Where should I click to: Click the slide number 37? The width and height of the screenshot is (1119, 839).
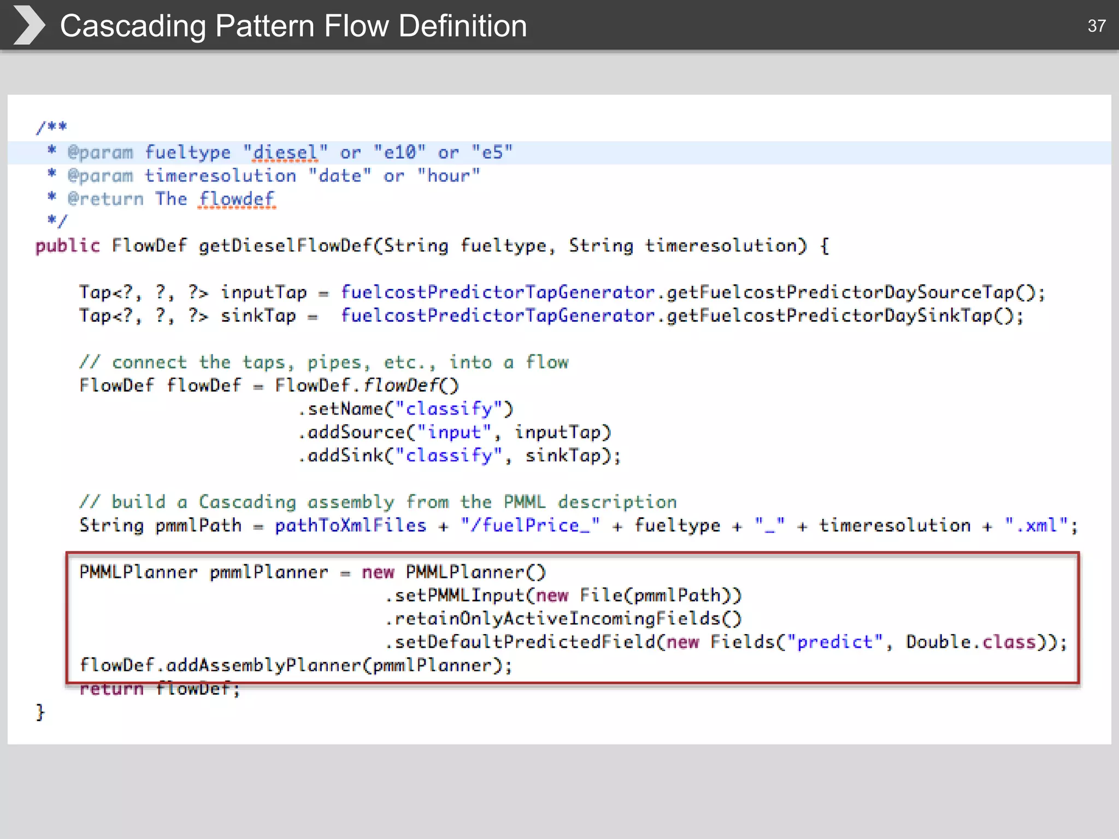pyautogui.click(x=1097, y=26)
